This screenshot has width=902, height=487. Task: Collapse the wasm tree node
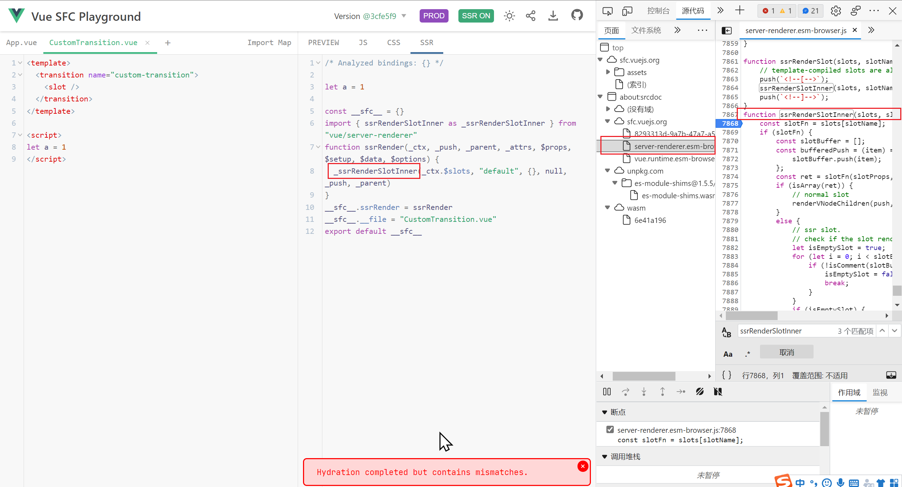(607, 207)
